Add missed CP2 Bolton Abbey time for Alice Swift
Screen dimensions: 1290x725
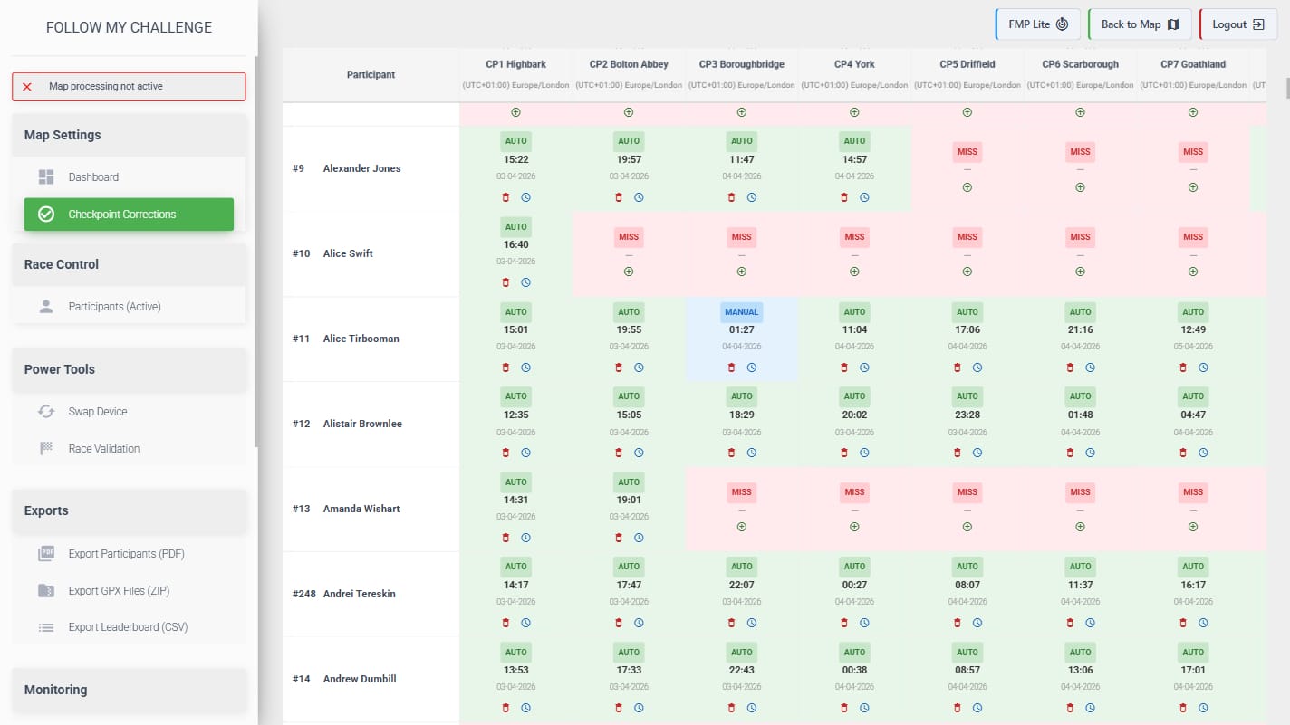628,272
